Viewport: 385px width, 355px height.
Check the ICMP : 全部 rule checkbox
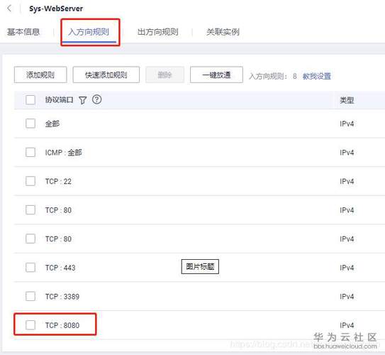[x=30, y=152]
